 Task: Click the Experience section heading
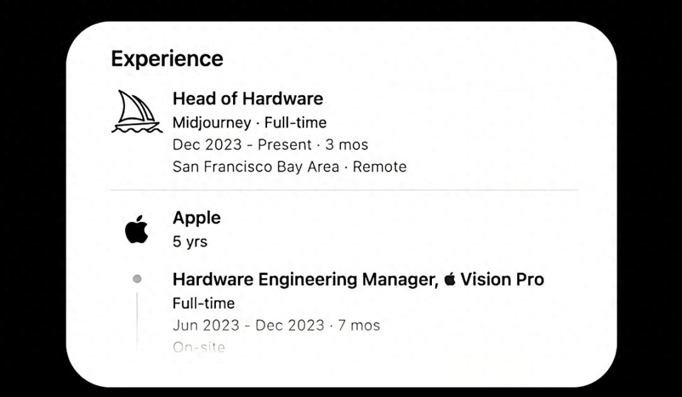(167, 59)
